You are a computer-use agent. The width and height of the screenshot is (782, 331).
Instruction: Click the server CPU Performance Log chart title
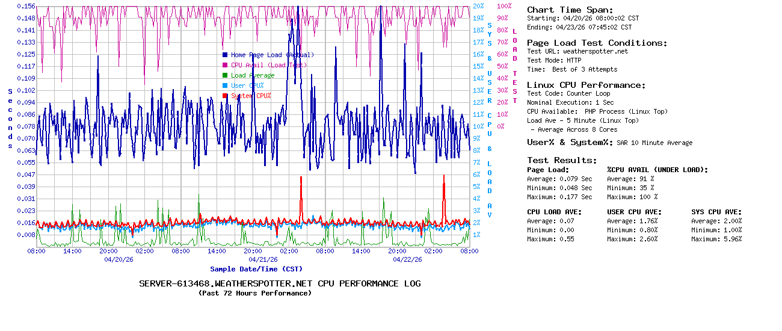click(x=280, y=283)
